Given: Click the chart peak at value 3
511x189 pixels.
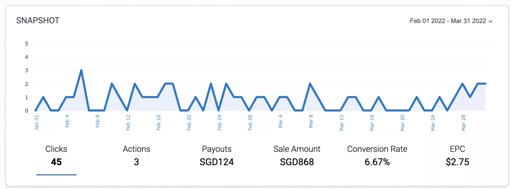Looking at the screenshot, I should click(81, 70).
